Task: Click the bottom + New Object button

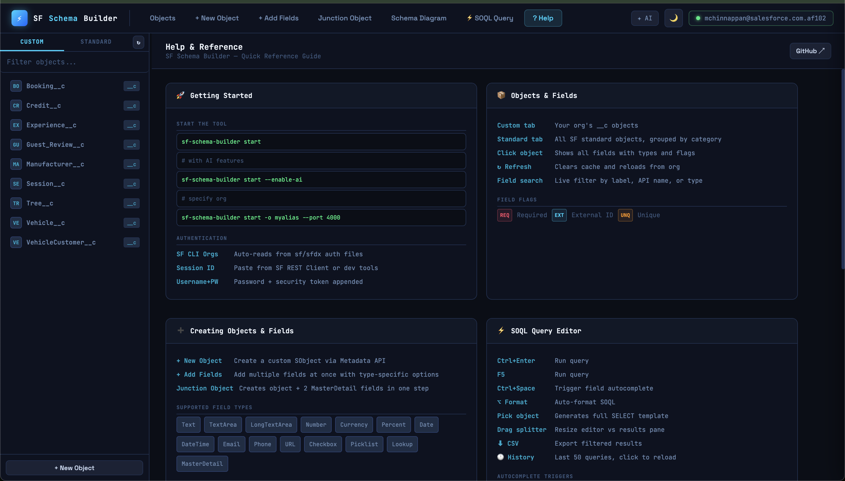Action: coord(74,468)
